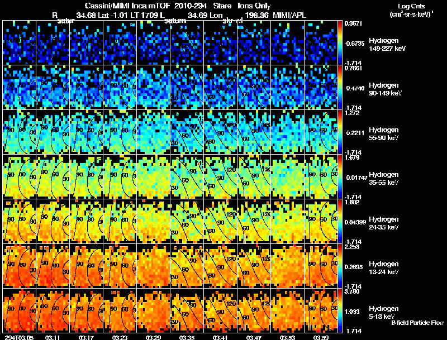The image size is (447, 340).
Task: Click the color bar for 35-55 keV row
Action: coord(340,177)
